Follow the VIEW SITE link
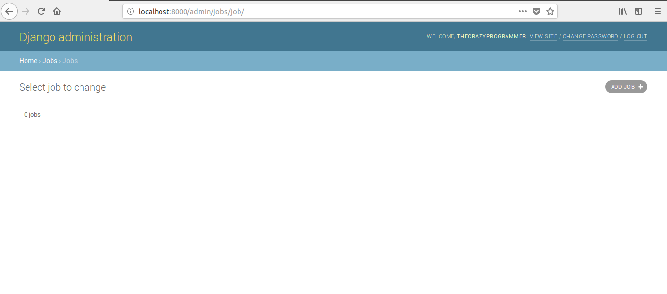667x294 pixels. tap(543, 37)
